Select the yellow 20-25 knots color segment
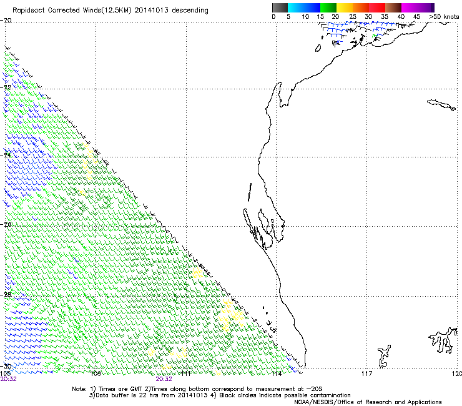The width and height of the screenshot is (462, 406). [345, 7]
